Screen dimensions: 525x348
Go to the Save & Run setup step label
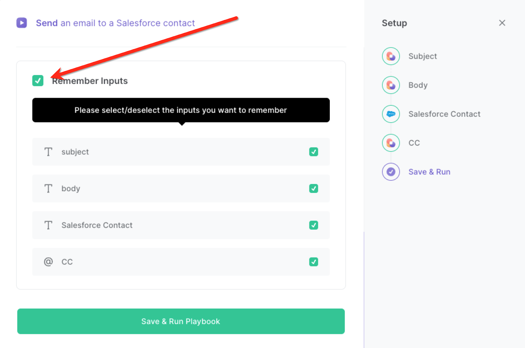(x=429, y=172)
